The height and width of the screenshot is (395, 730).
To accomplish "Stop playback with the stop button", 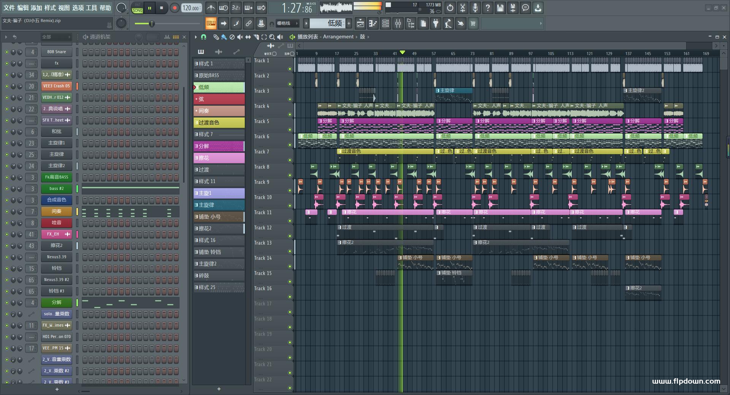I will pyautogui.click(x=162, y=8).
